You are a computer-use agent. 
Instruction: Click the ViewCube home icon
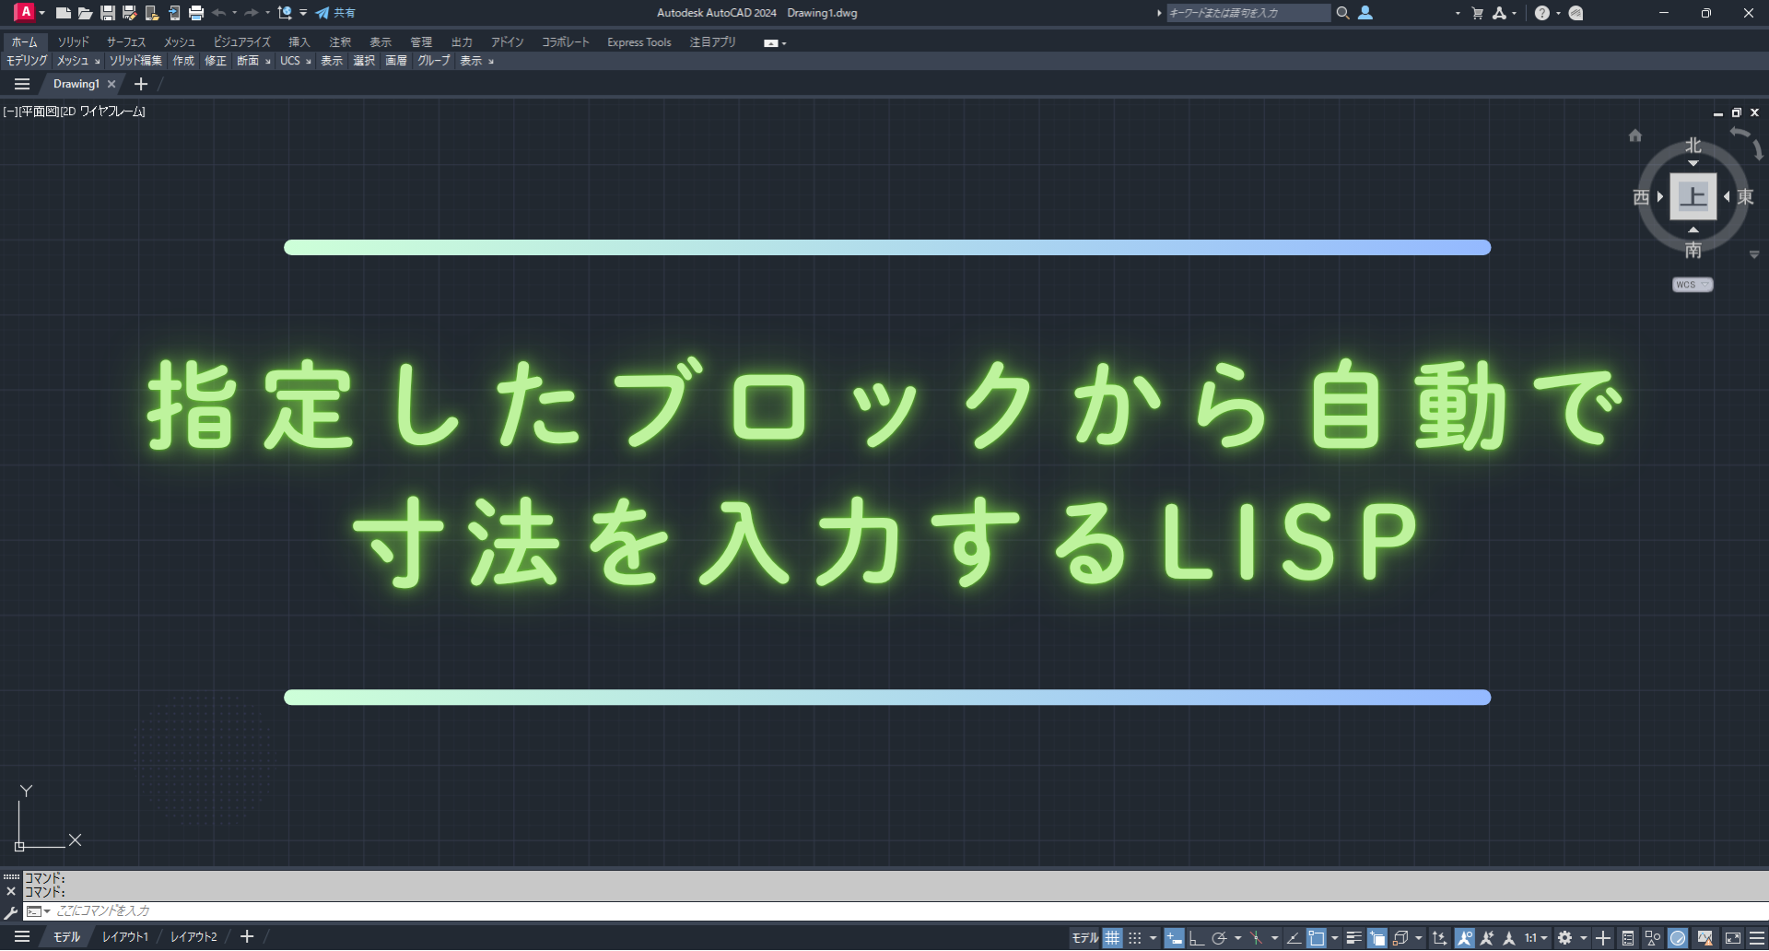[1634, 135]
